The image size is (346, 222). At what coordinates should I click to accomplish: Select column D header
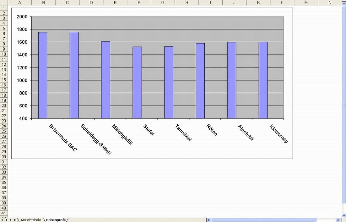(x=91, y=3)
